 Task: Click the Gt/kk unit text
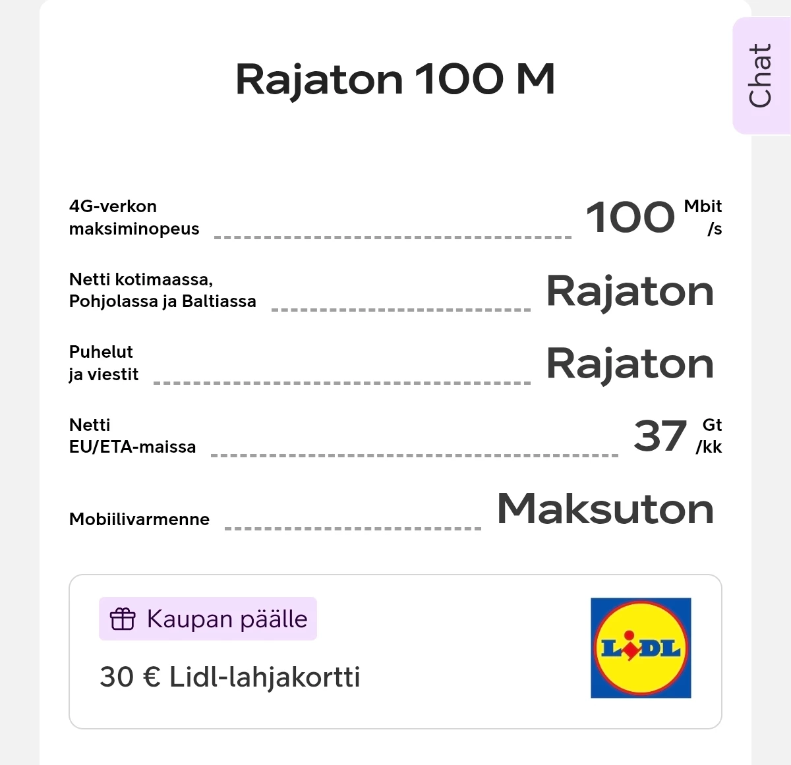(709, 436)
